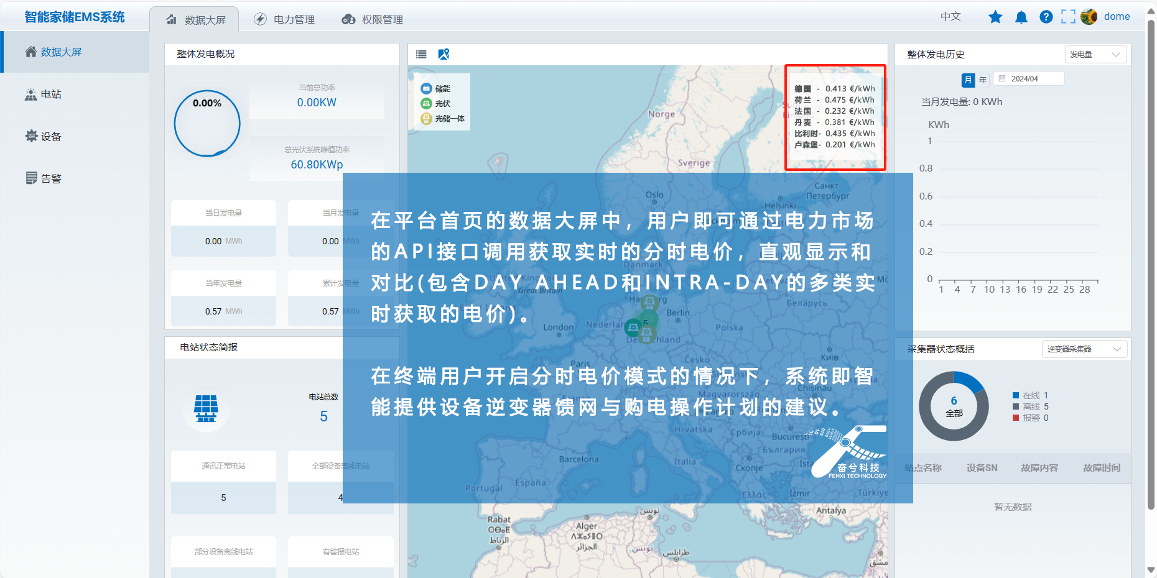The image size is (1157, 578).
Task: Click the dome user avatar
Action: 1089,17
